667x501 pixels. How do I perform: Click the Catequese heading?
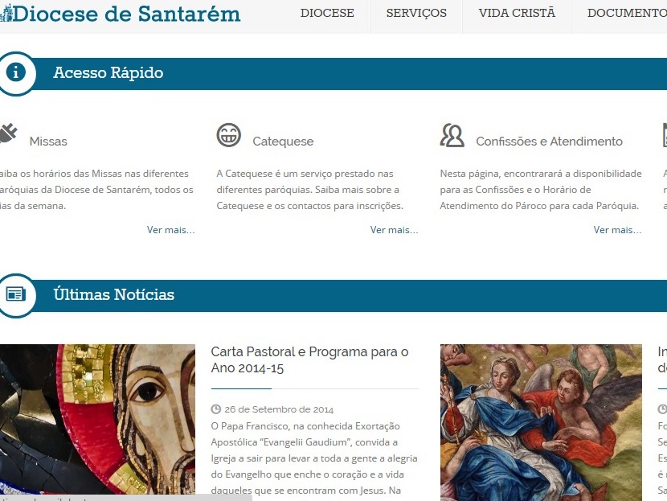(x=283, y=142)
